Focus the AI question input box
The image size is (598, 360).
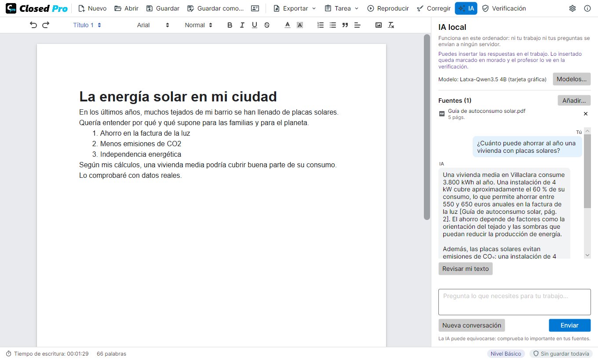pos(514,302)
